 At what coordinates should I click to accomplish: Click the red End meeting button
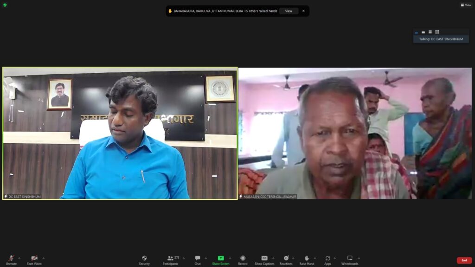coord(464,261)
